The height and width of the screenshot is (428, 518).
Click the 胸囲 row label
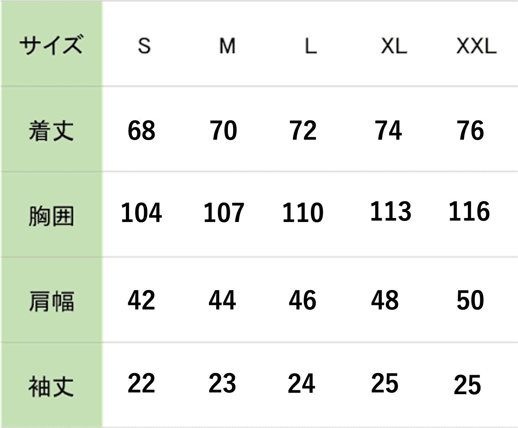tap(51, 216)
